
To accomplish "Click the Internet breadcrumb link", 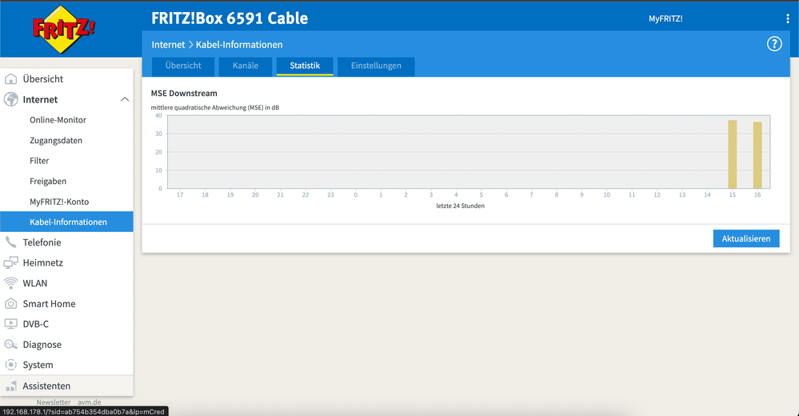I will tap(168, 45).
